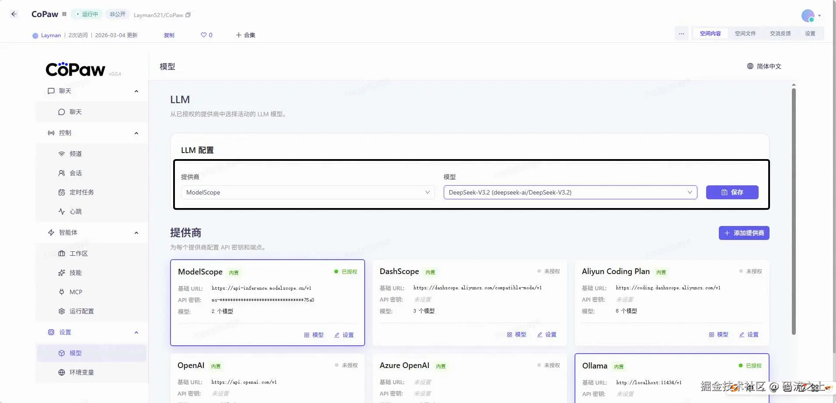Image resolution: width=836 pixels, height=403 pixels.
Task: Click the Aliyun Coding Plan card title
Action: (x=616, y=271)
